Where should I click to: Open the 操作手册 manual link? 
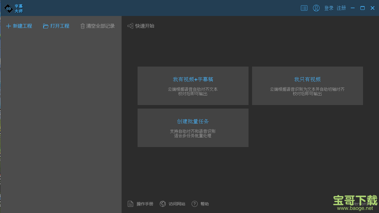point(145,204)
